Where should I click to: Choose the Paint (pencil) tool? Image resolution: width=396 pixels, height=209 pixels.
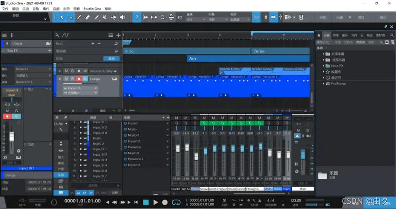point(96,17)
